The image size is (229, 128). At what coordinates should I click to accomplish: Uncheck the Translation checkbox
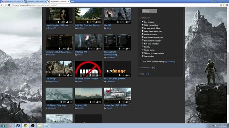[142, 56]
